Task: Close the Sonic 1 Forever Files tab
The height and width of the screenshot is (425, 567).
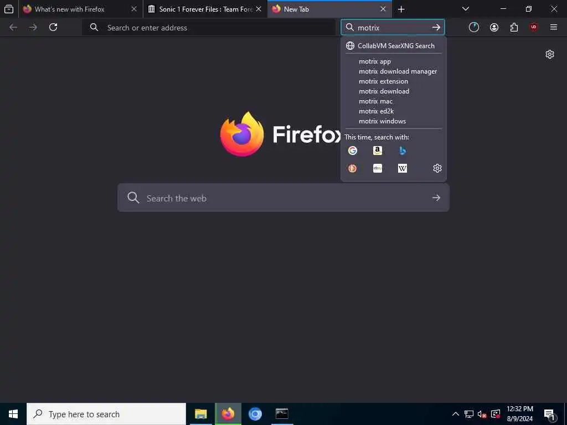Action: coord(259,9)
